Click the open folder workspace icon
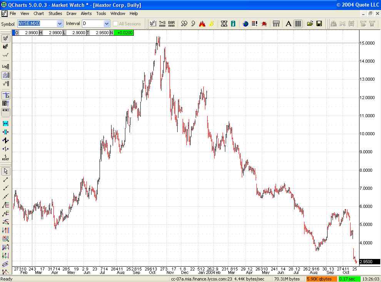Image resolution: width=381 pixels, height=282 pixels. coord(310,23)
